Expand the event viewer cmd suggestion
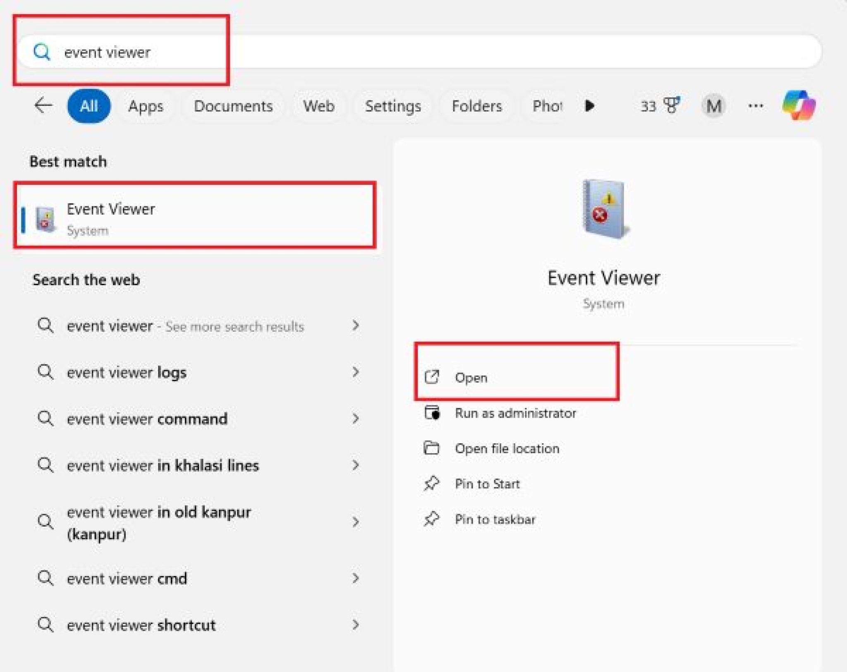 click(356, 578)
